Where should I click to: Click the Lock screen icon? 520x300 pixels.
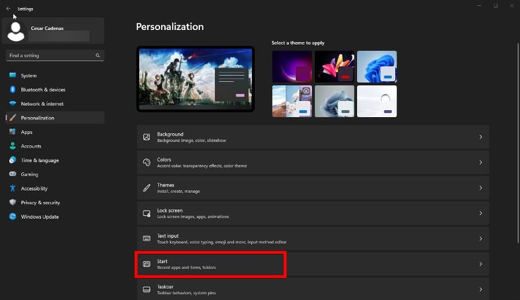tap(147, 213)
